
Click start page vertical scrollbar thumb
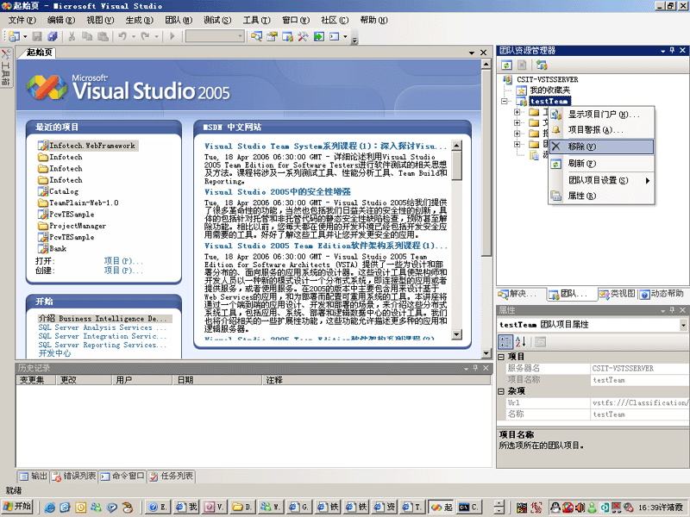tap(486, 162)
